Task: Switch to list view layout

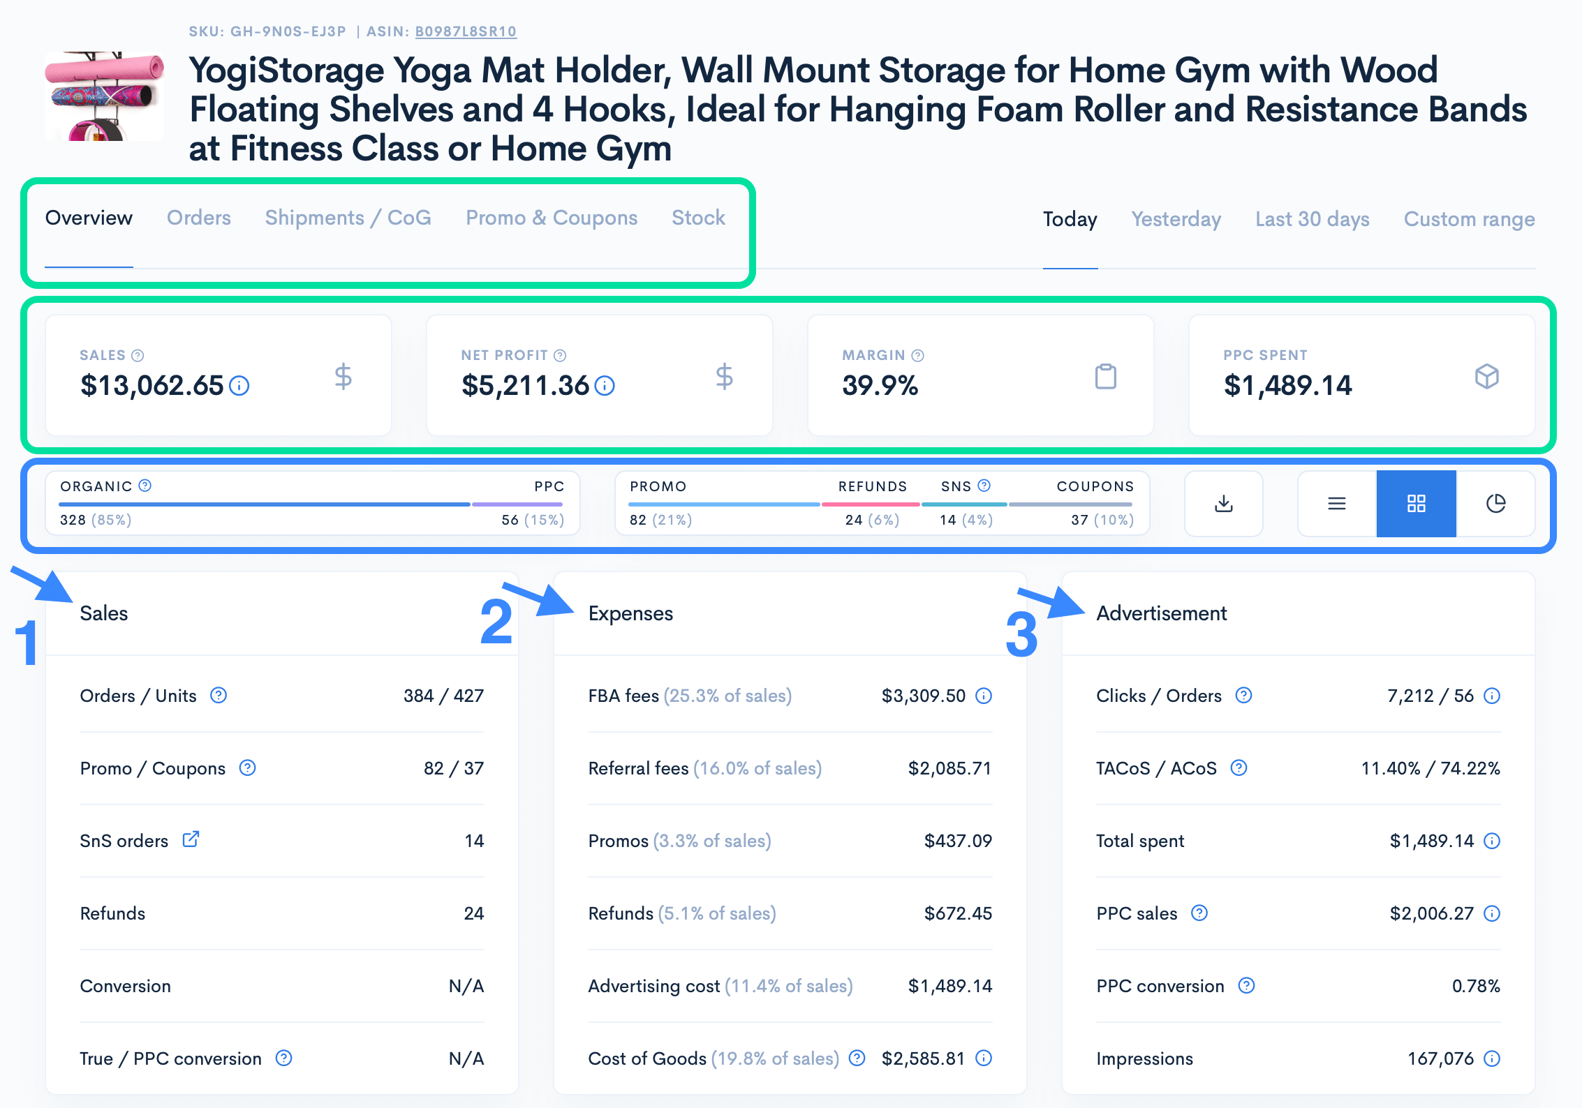Action: coord(1336,503)
